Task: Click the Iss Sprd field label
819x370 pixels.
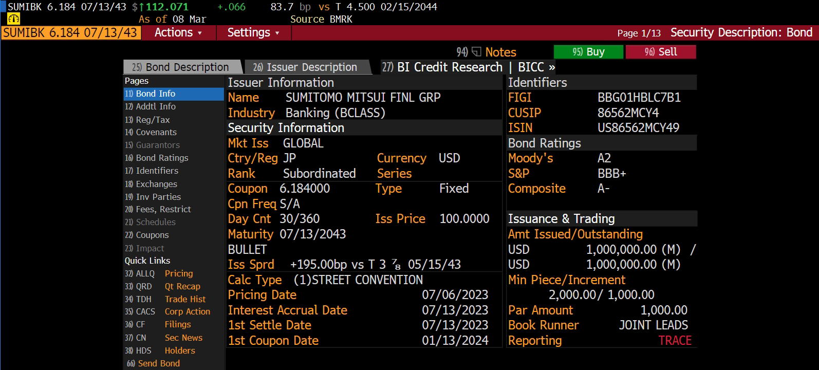Action: point(251,265)
